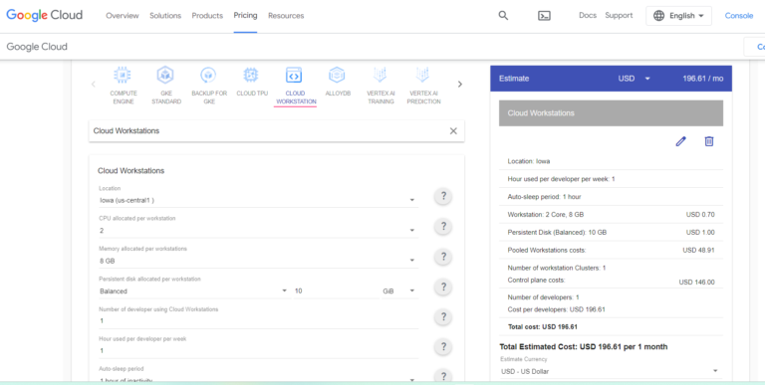765x385 pixels.
Task: Open help for Location field
Action: (x=443, y=196)
